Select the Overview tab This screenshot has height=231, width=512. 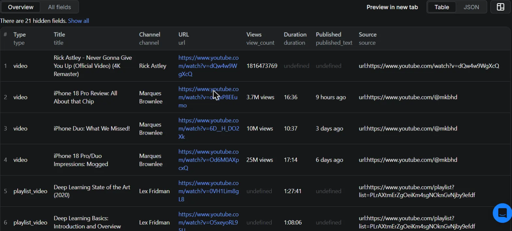(21, 7)
